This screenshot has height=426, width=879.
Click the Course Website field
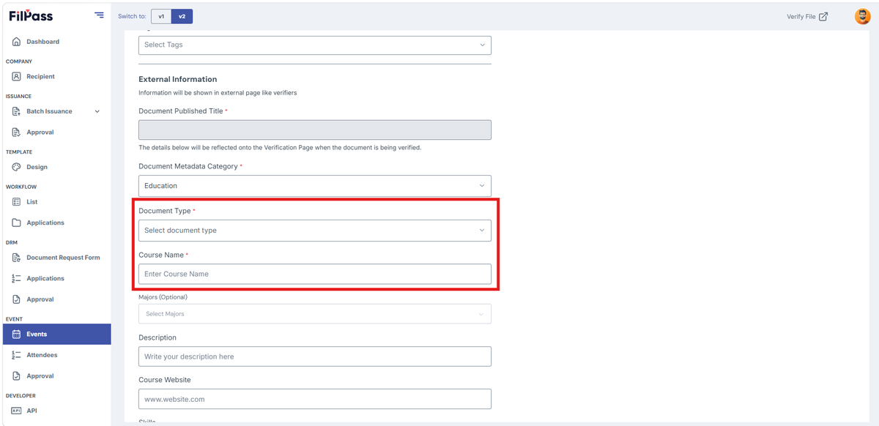(315, 399)
